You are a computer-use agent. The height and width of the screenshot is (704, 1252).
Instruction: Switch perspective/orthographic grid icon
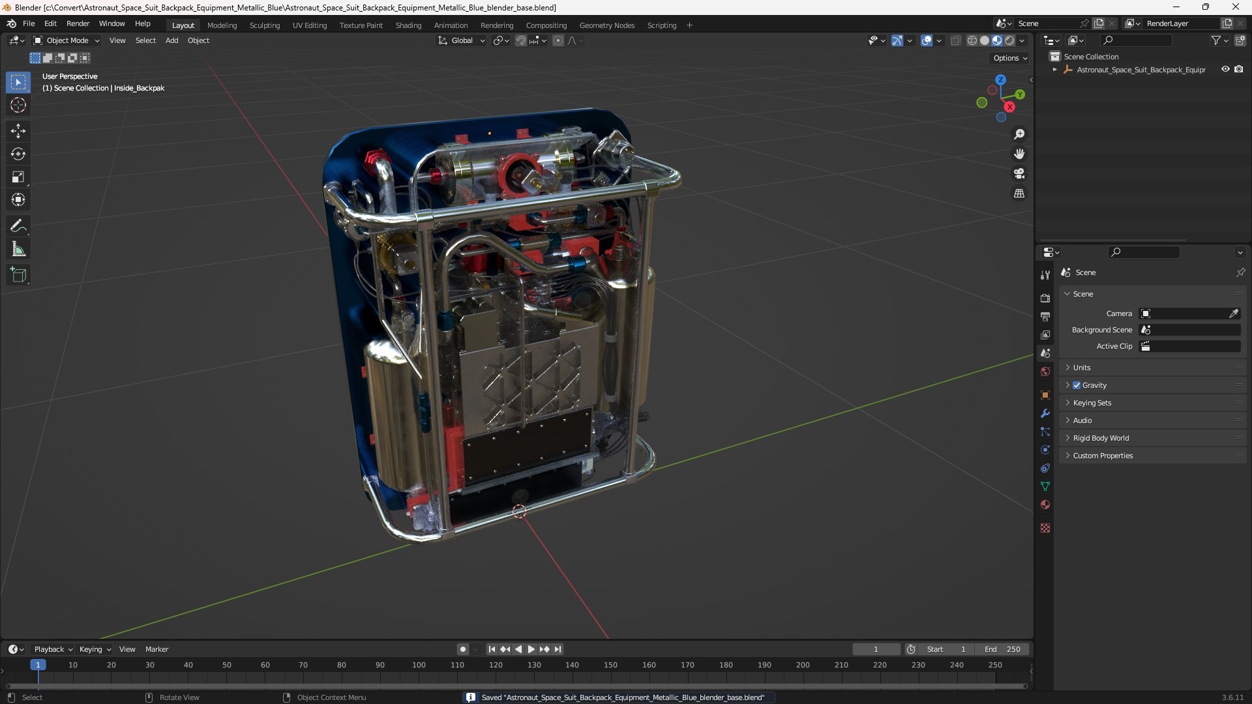click(1019, 194)
